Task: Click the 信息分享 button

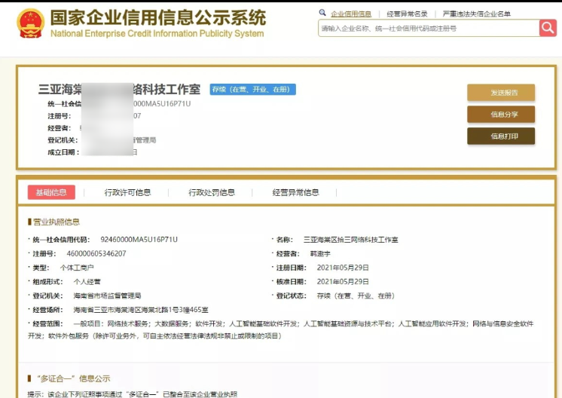Action: tap(501, 115)
